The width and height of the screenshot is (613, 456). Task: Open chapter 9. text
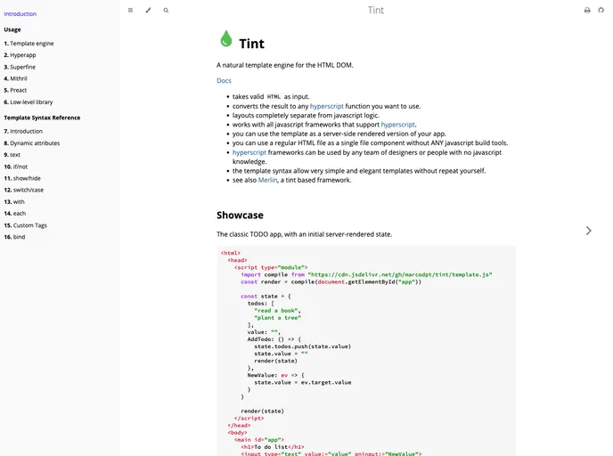click(x=12, y=155)
